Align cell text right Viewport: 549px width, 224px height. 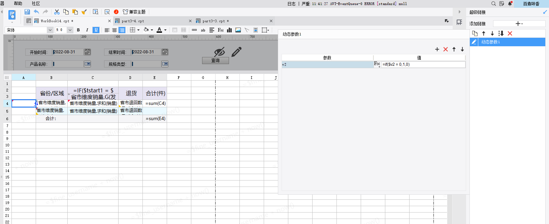pos(122,30)
